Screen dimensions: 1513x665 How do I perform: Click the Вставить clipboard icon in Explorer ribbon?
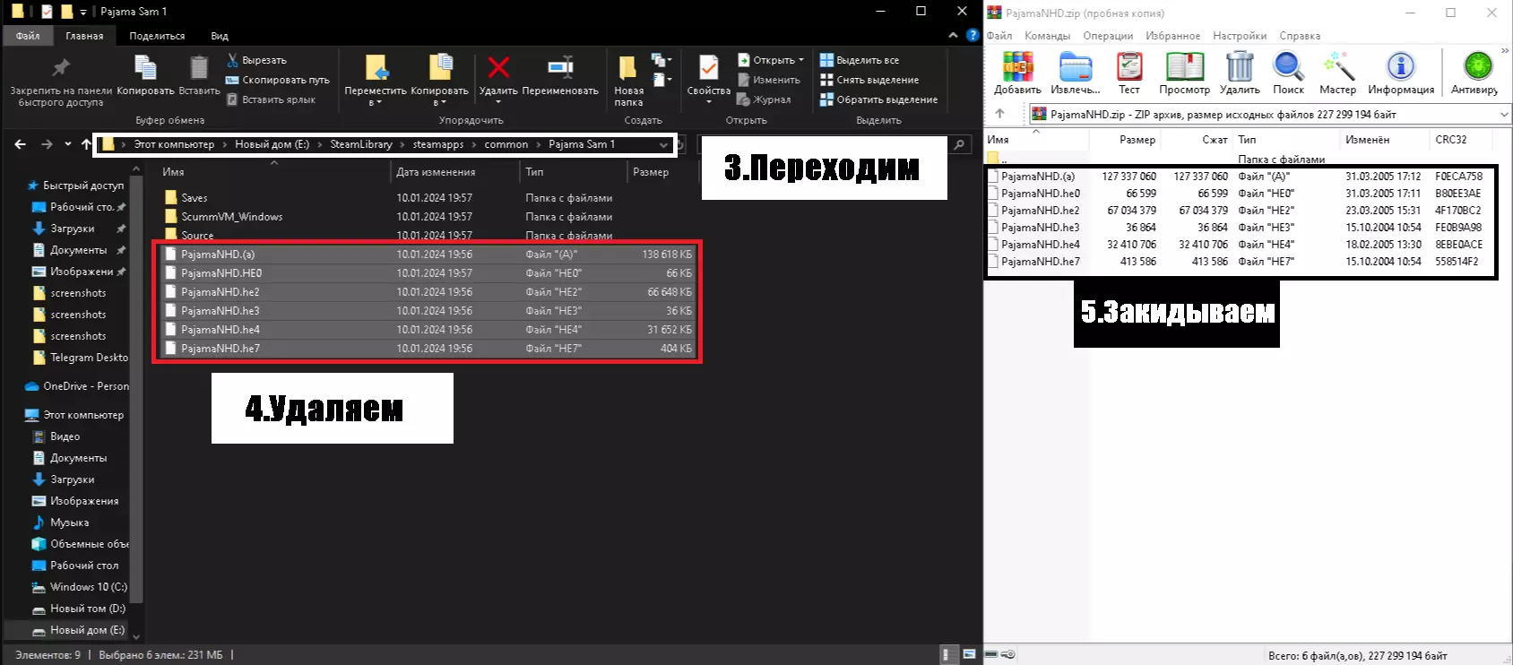click(199, 75)
